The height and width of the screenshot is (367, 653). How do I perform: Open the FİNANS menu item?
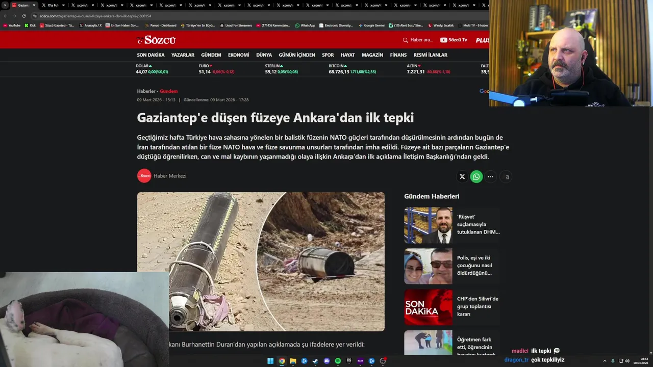coord(398,55)
